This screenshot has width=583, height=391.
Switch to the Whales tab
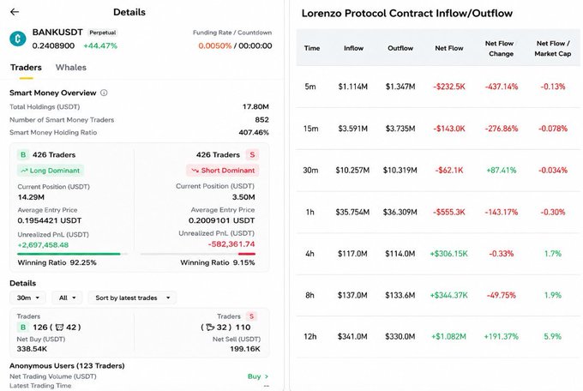pos(71,68)
